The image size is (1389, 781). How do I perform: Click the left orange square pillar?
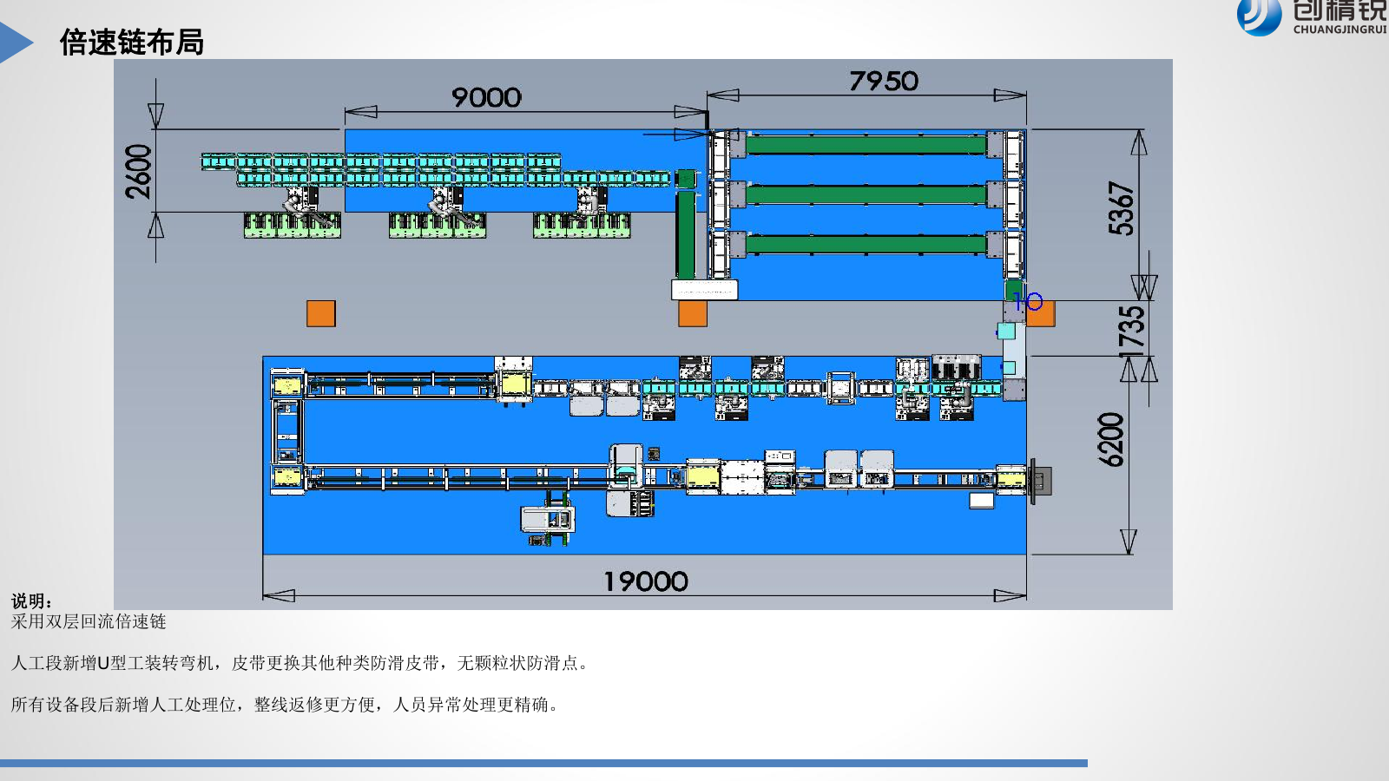(x=321, y=313)
